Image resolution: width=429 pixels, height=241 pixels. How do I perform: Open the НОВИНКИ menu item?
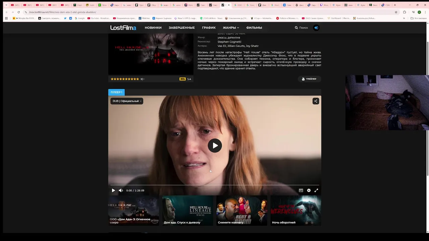pyautogui.click(x=153, y=28)
